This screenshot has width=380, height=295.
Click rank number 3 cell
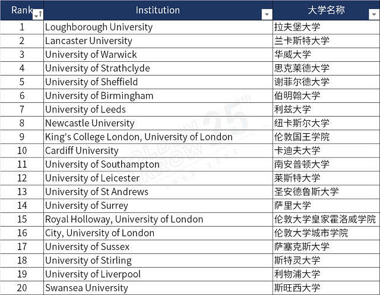click(x=22, y=55)
